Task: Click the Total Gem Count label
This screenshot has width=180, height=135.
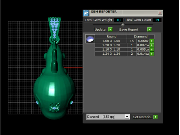Action: [138, 20]
